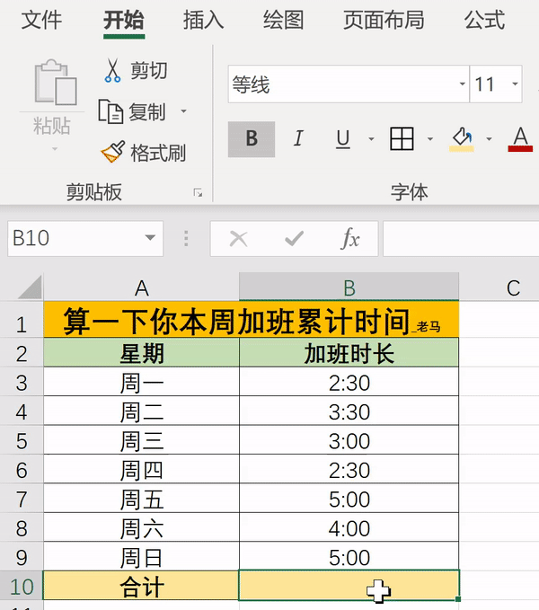Switch to the 插入 tab
The width and height of the screenshot is (539, 610).
coord(203,20)
